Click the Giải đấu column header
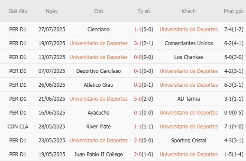246x161 pixels. pyautogui.click(x=18, y=11)
